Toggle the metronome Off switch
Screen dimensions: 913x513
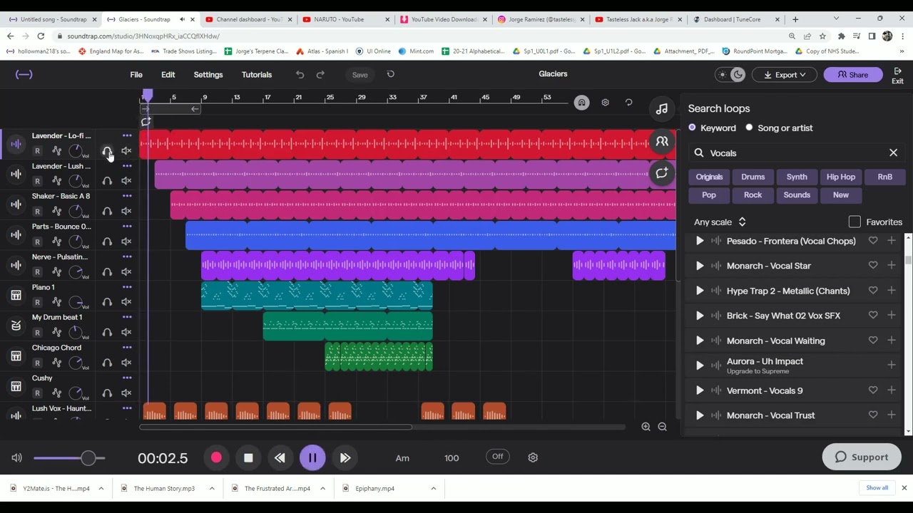tap(498, 457)
